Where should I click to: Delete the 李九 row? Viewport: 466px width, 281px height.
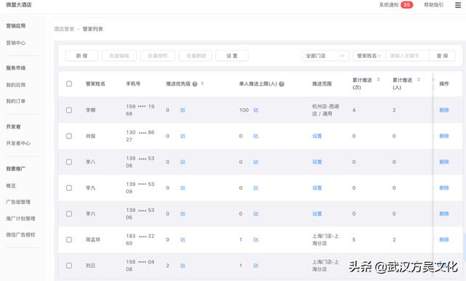pyautogui.click(x=444, y=188)
